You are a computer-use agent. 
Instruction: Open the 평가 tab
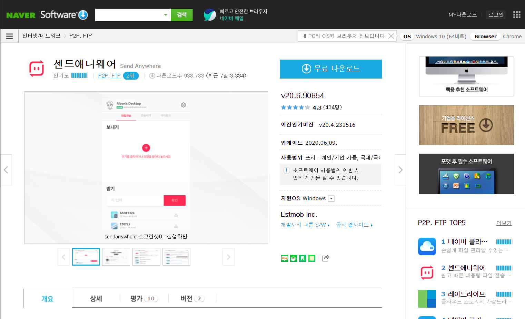pyautogui.click(x=144, y=298)
